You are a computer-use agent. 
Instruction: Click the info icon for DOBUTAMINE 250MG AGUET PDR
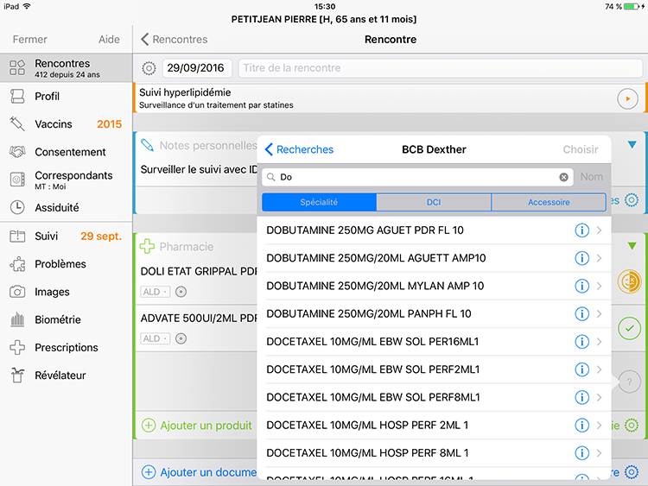(x=581, y=230)
